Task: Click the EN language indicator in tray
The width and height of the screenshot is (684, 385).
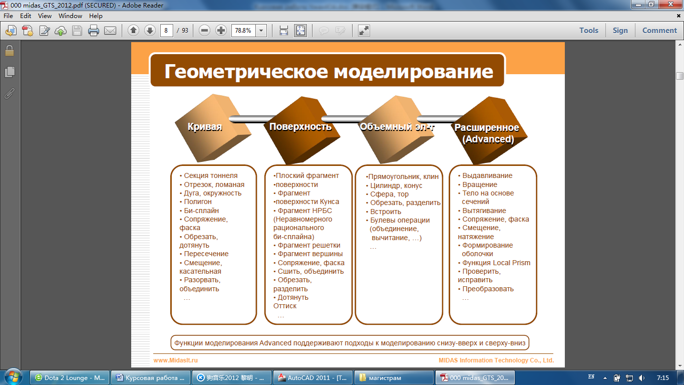Action: (x=591, y=377)
